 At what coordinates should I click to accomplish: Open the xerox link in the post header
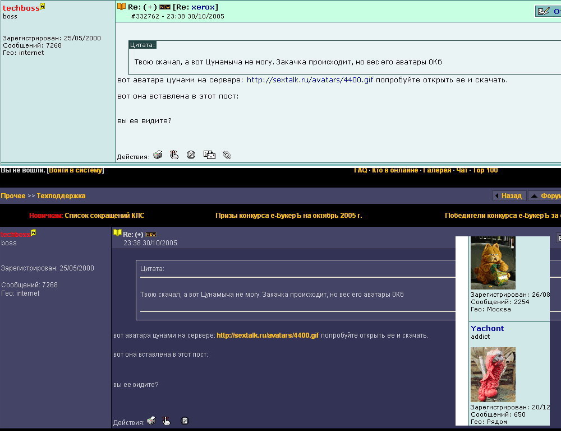tap(204, 7)
